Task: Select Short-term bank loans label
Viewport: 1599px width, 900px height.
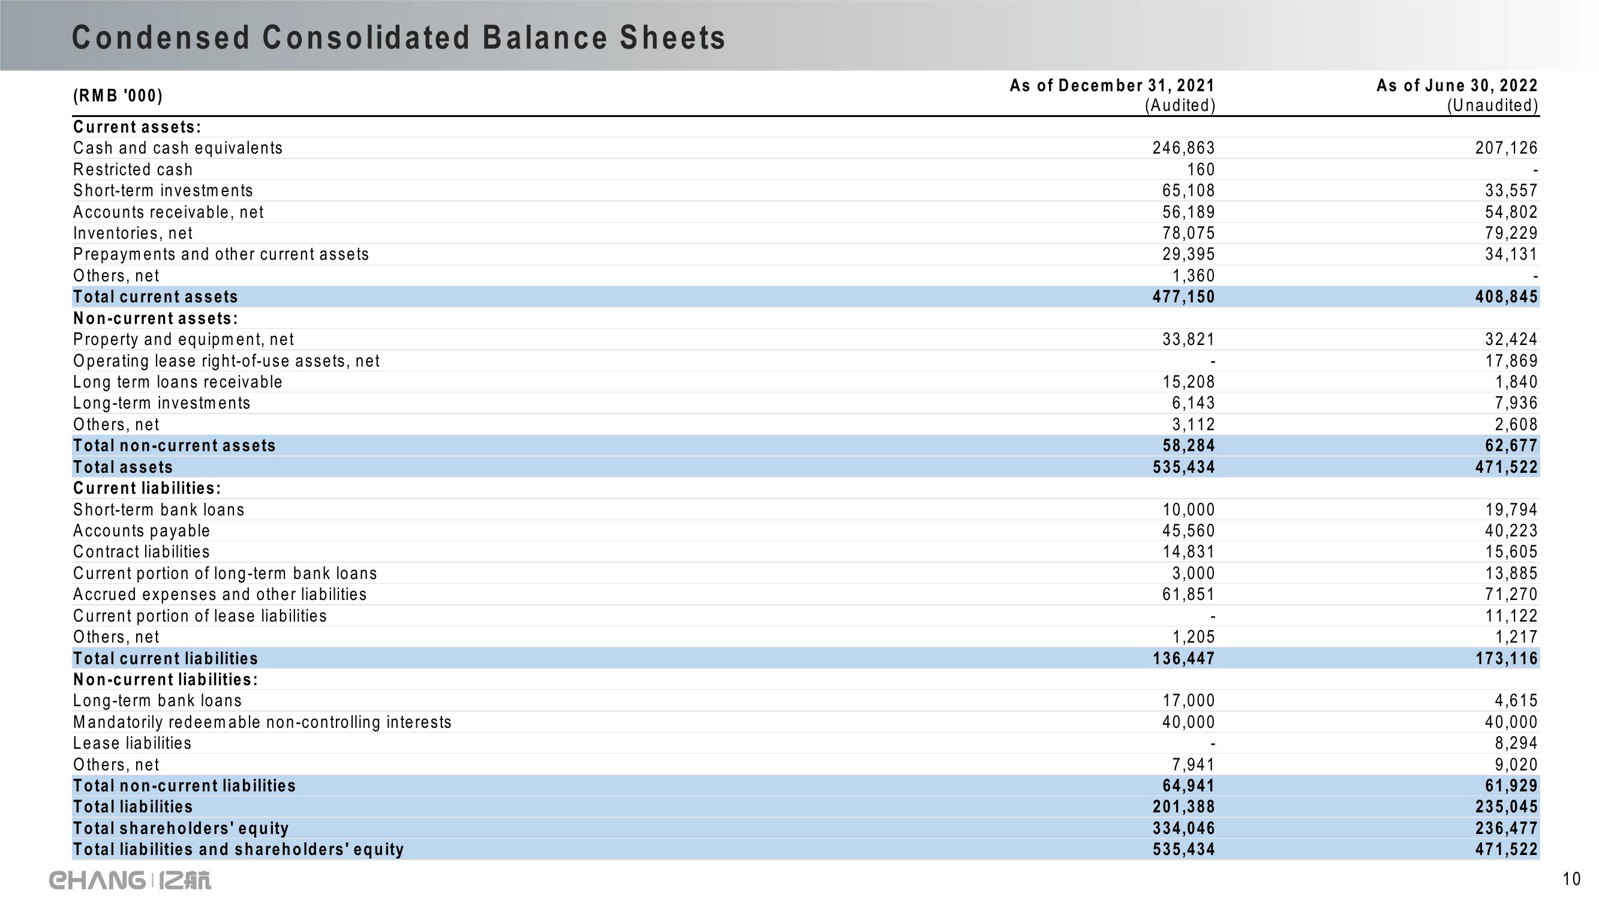Action: click(x=158, y=509)
